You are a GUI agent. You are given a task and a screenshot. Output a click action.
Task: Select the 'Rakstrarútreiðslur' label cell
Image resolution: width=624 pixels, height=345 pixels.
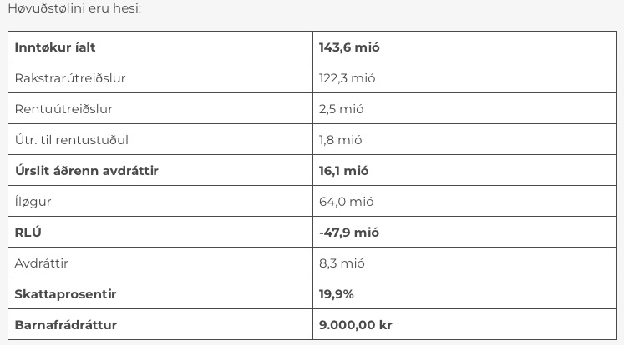(x=160, y=77)
